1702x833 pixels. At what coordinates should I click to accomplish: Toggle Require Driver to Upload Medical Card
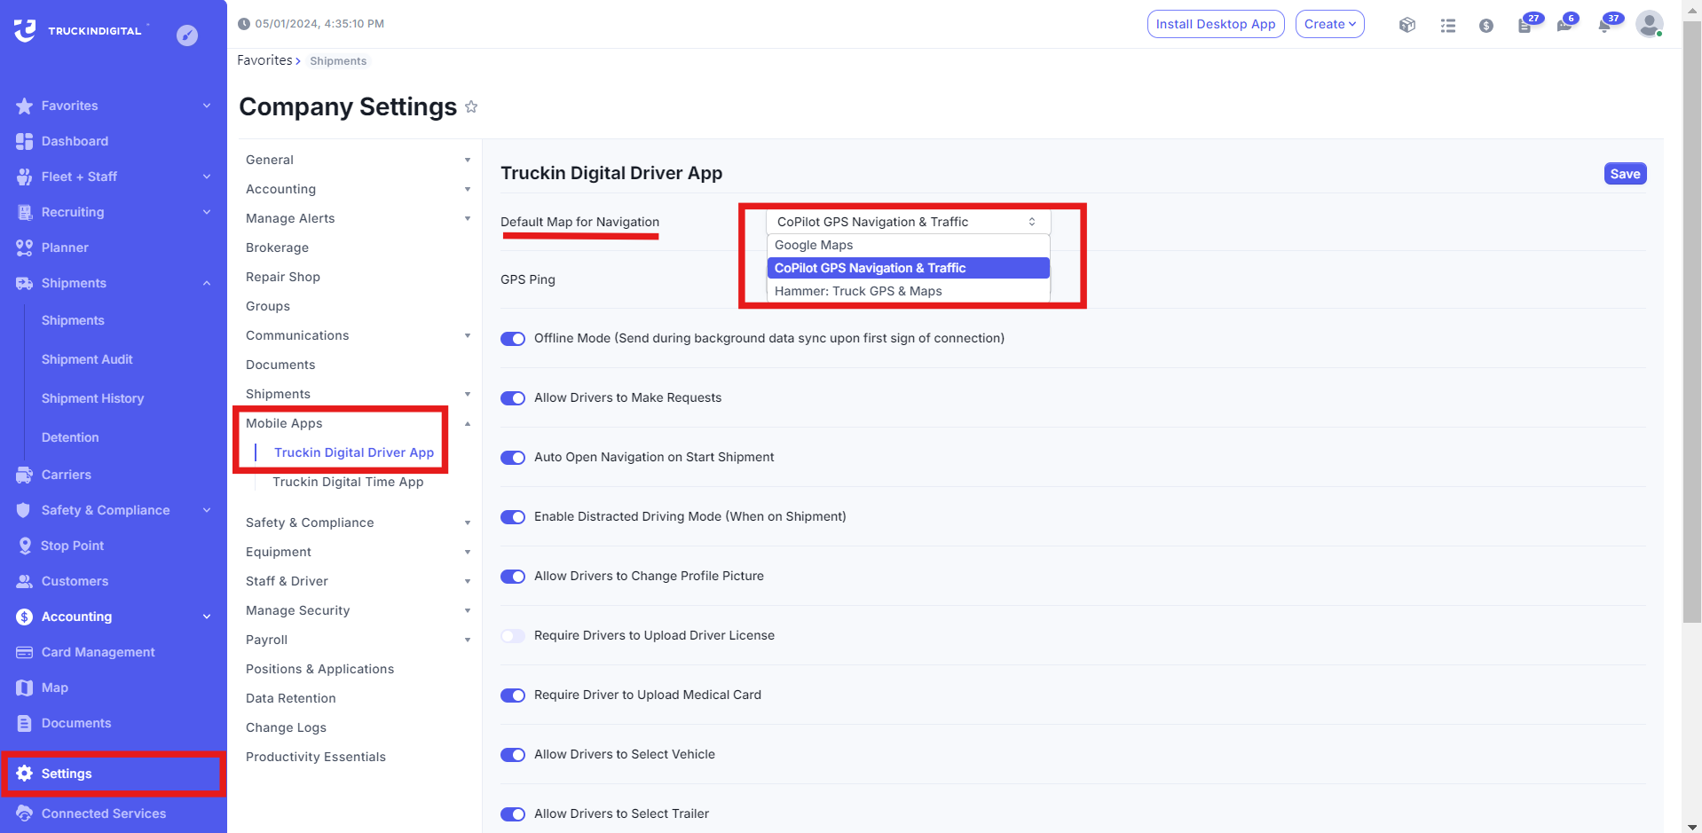[513, 695]
